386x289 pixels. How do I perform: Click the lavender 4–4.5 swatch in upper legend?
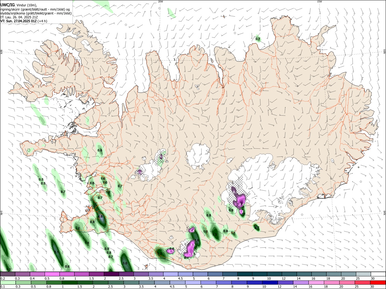[x=171, y=274]
